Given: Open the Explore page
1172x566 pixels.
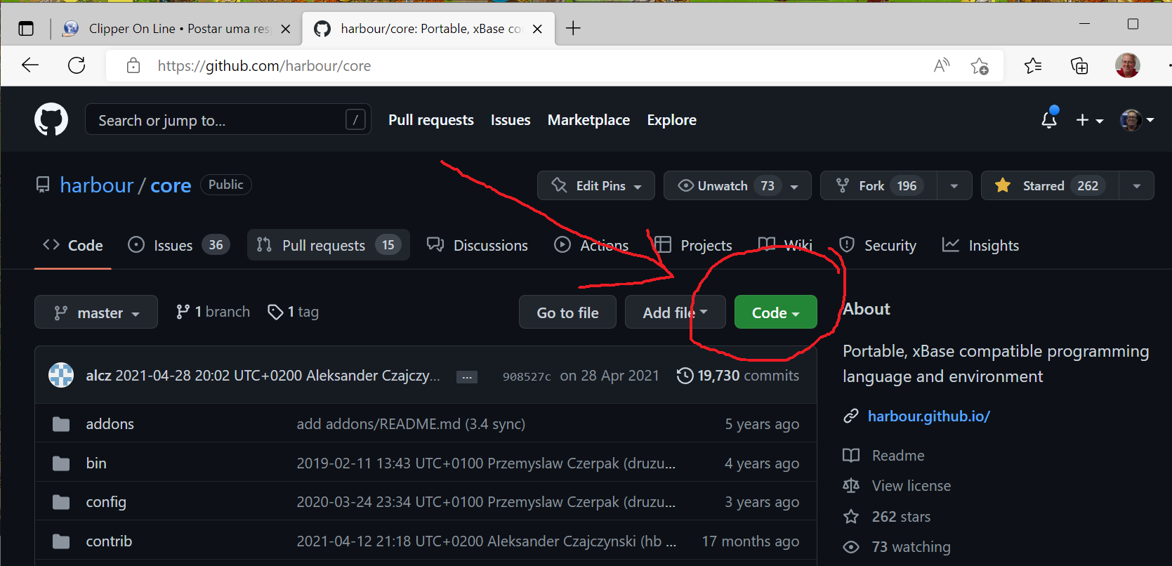Looking at the screenshot, I should pyautogui.click(x=672, y=120).
